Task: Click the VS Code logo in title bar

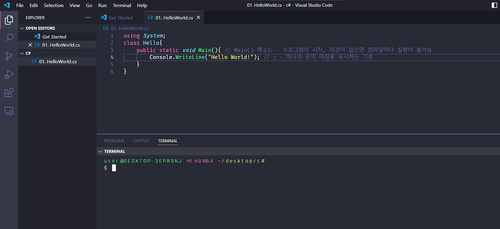Action: click(6, 5)
